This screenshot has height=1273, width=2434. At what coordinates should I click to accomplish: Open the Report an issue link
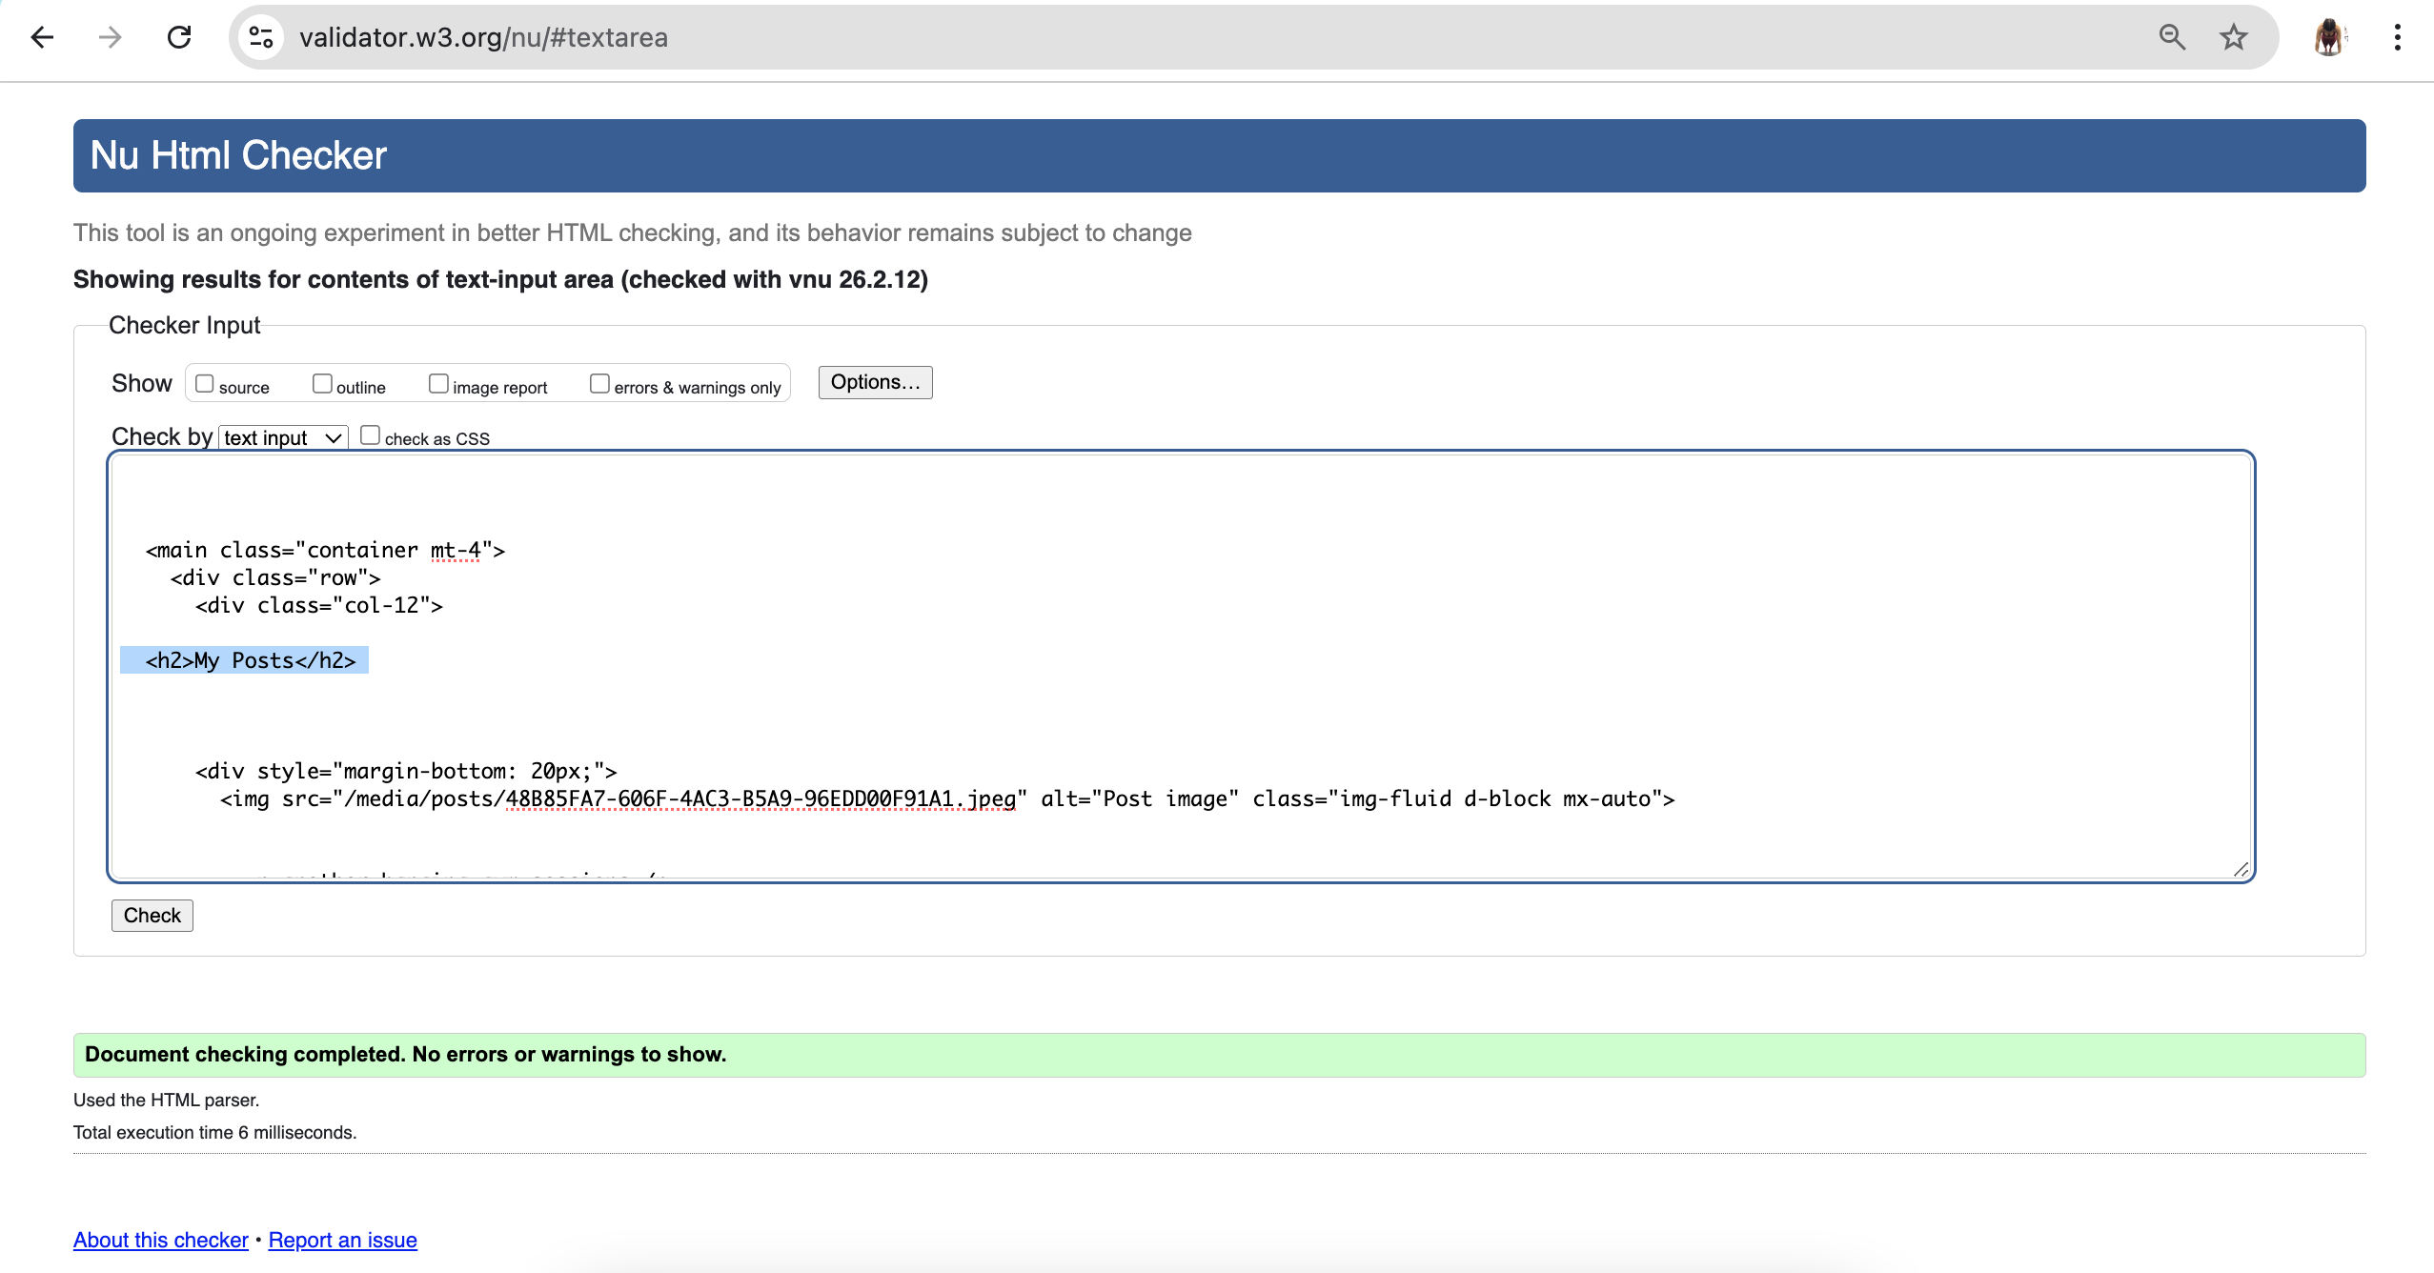pos(342,1240)
